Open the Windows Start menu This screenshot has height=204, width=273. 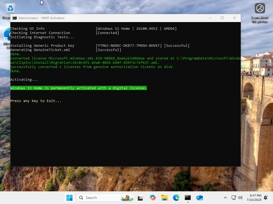click(x=70, y=198)
